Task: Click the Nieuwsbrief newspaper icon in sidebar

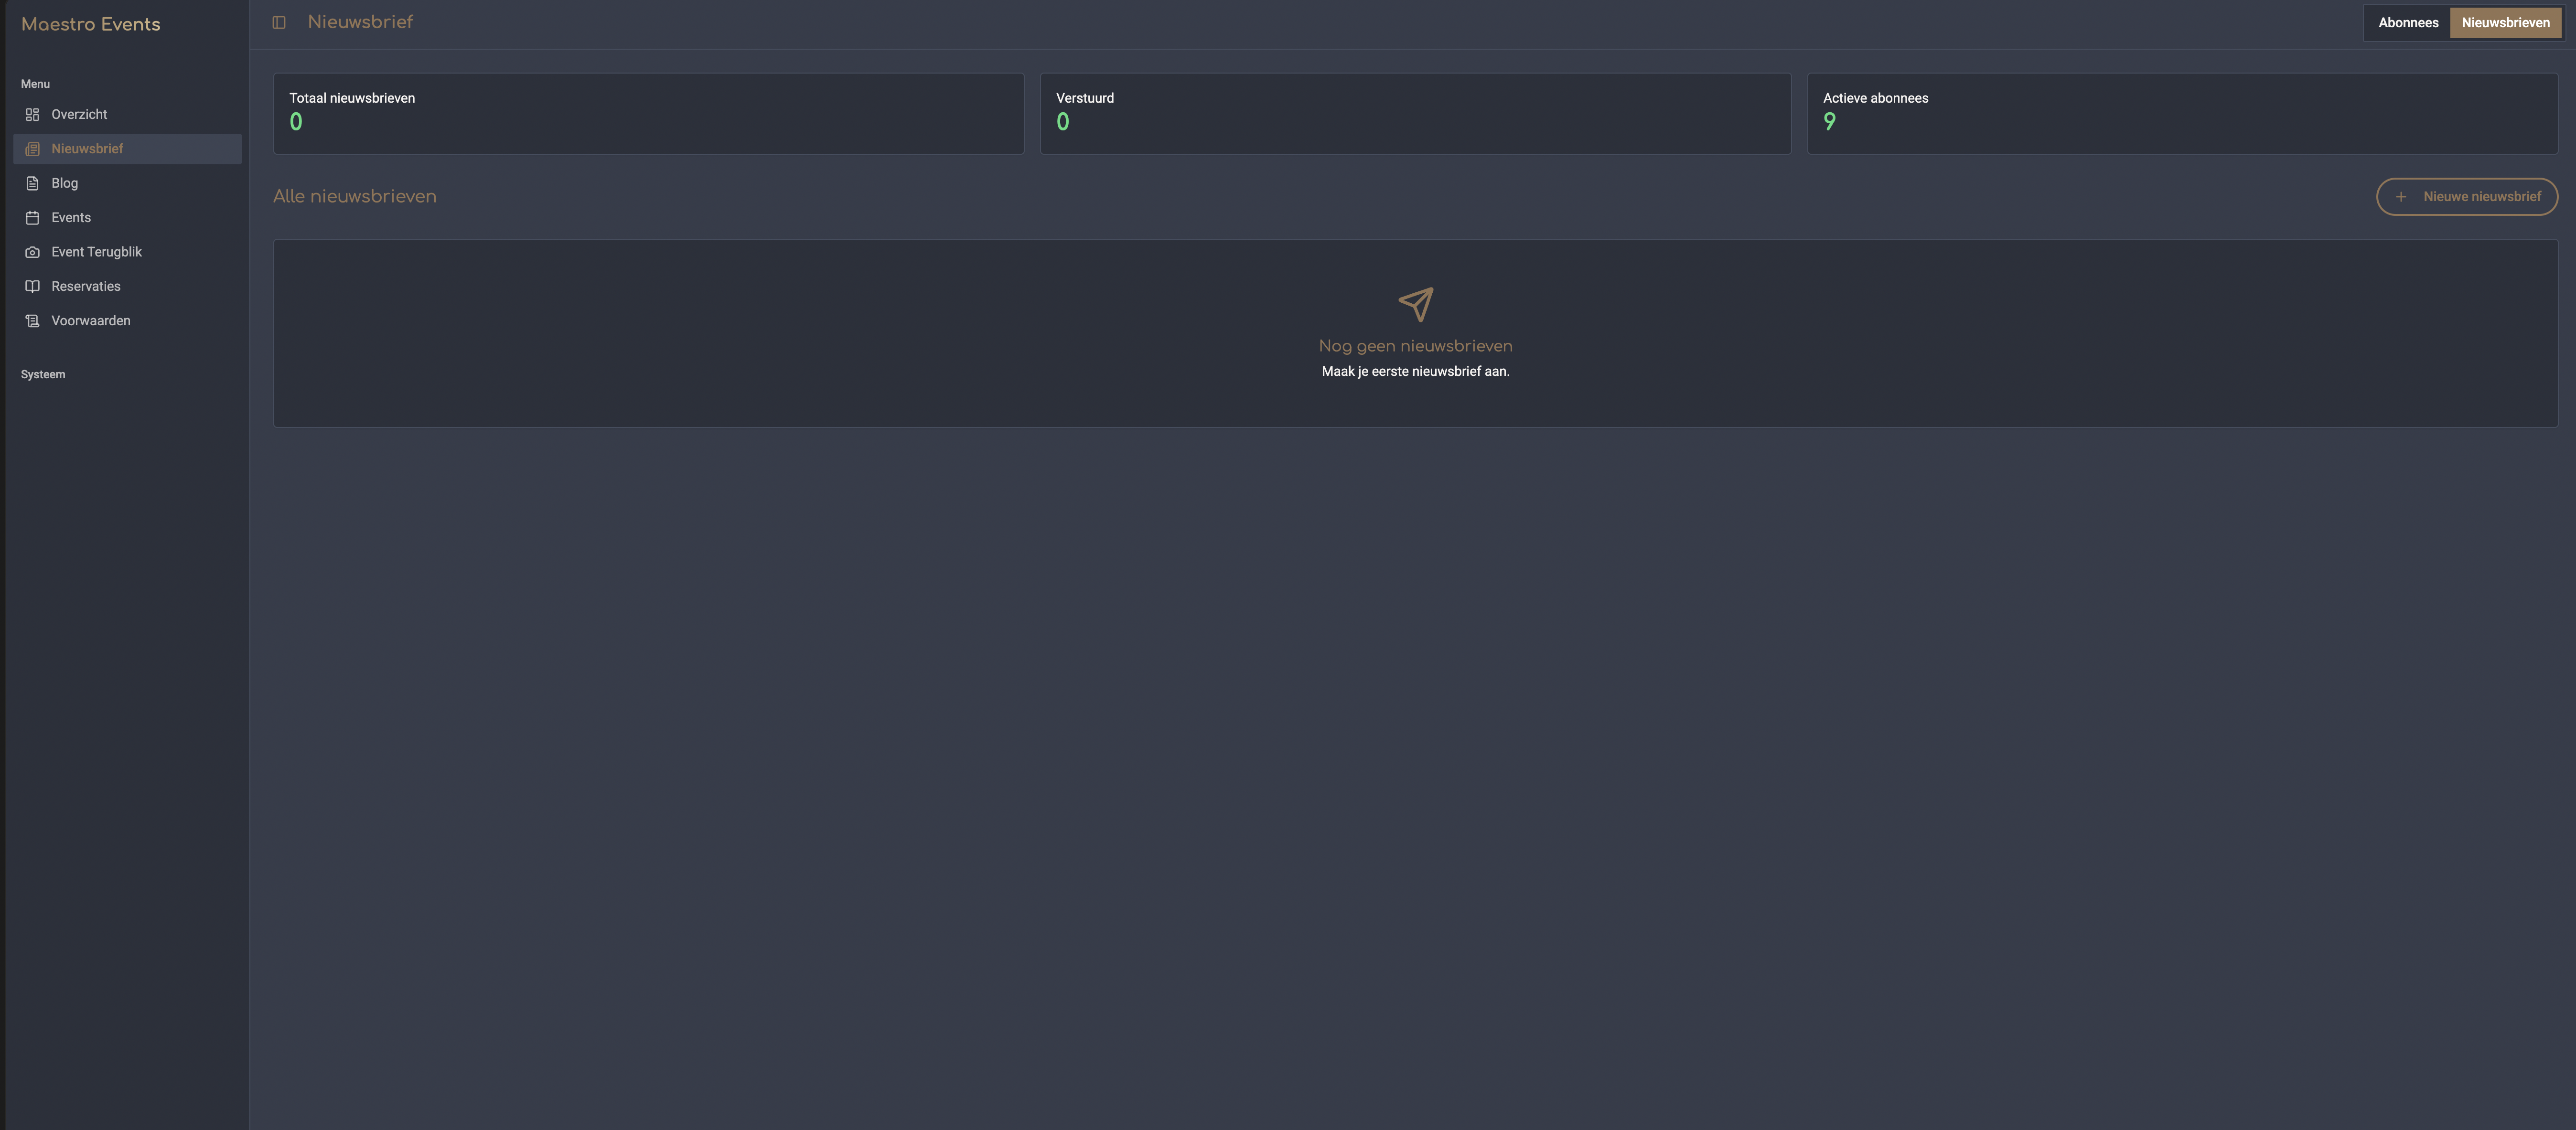Action: click(32, 149)
